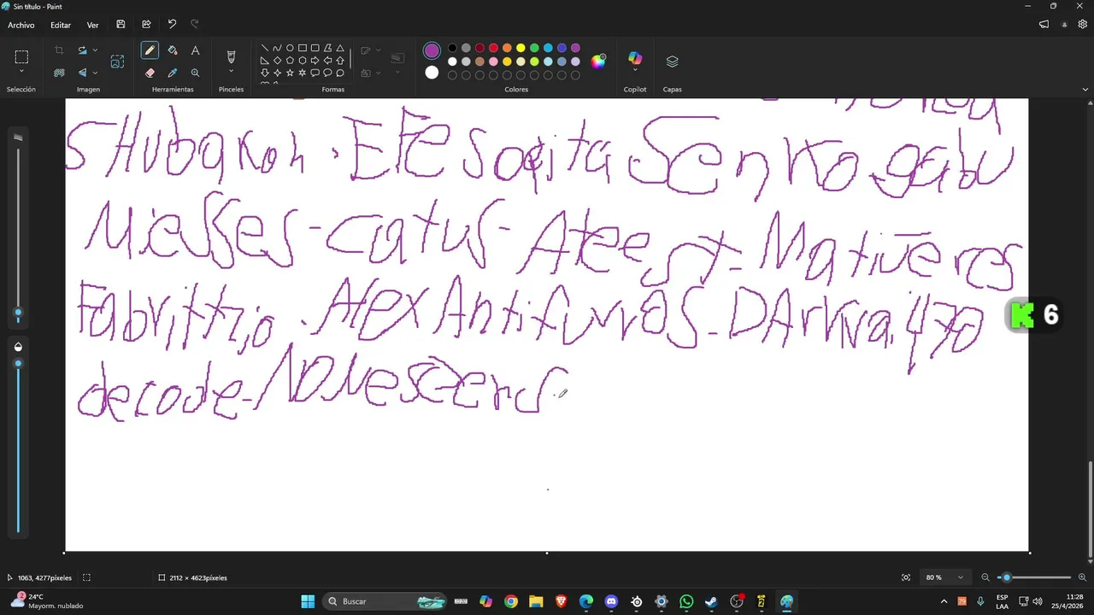1094x615 pixels.
Task: Select the purple Color 1 swatch
Action: pos(432,50)
